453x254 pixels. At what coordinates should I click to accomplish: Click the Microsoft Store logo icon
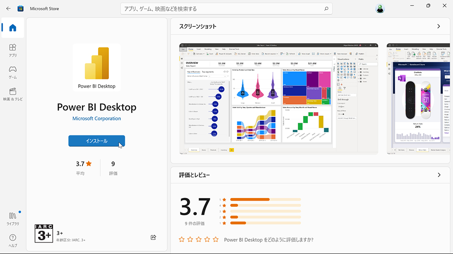pyautogui.click(x=20, y=9)
